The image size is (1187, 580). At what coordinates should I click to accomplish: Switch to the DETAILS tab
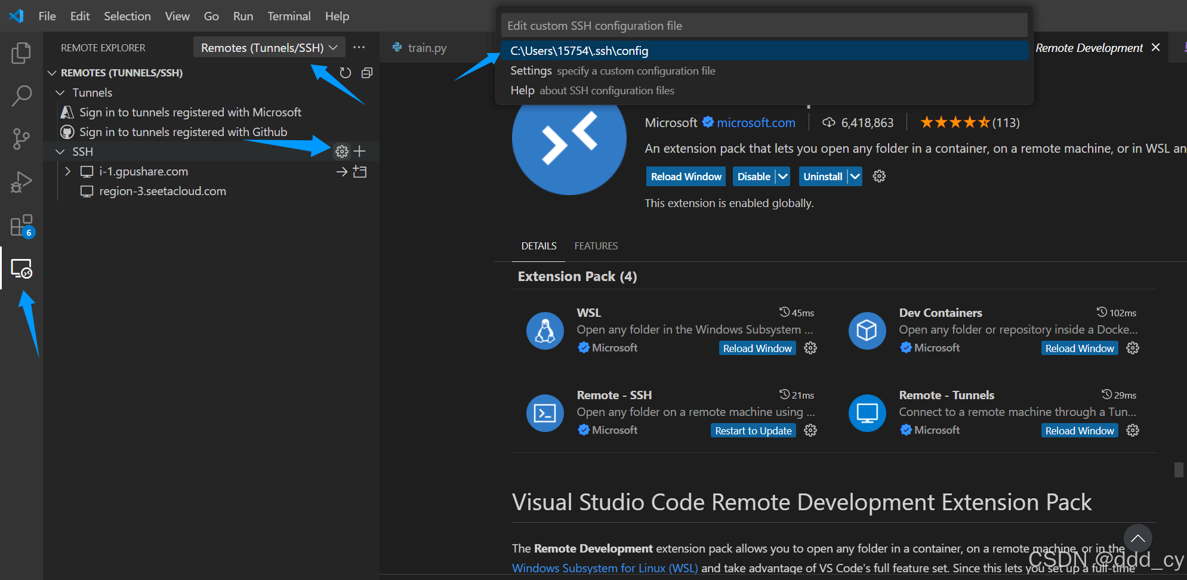coord(539,246)
